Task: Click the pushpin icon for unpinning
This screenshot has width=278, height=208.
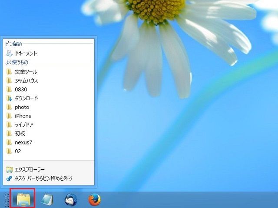Action: [x=9, y=178]
